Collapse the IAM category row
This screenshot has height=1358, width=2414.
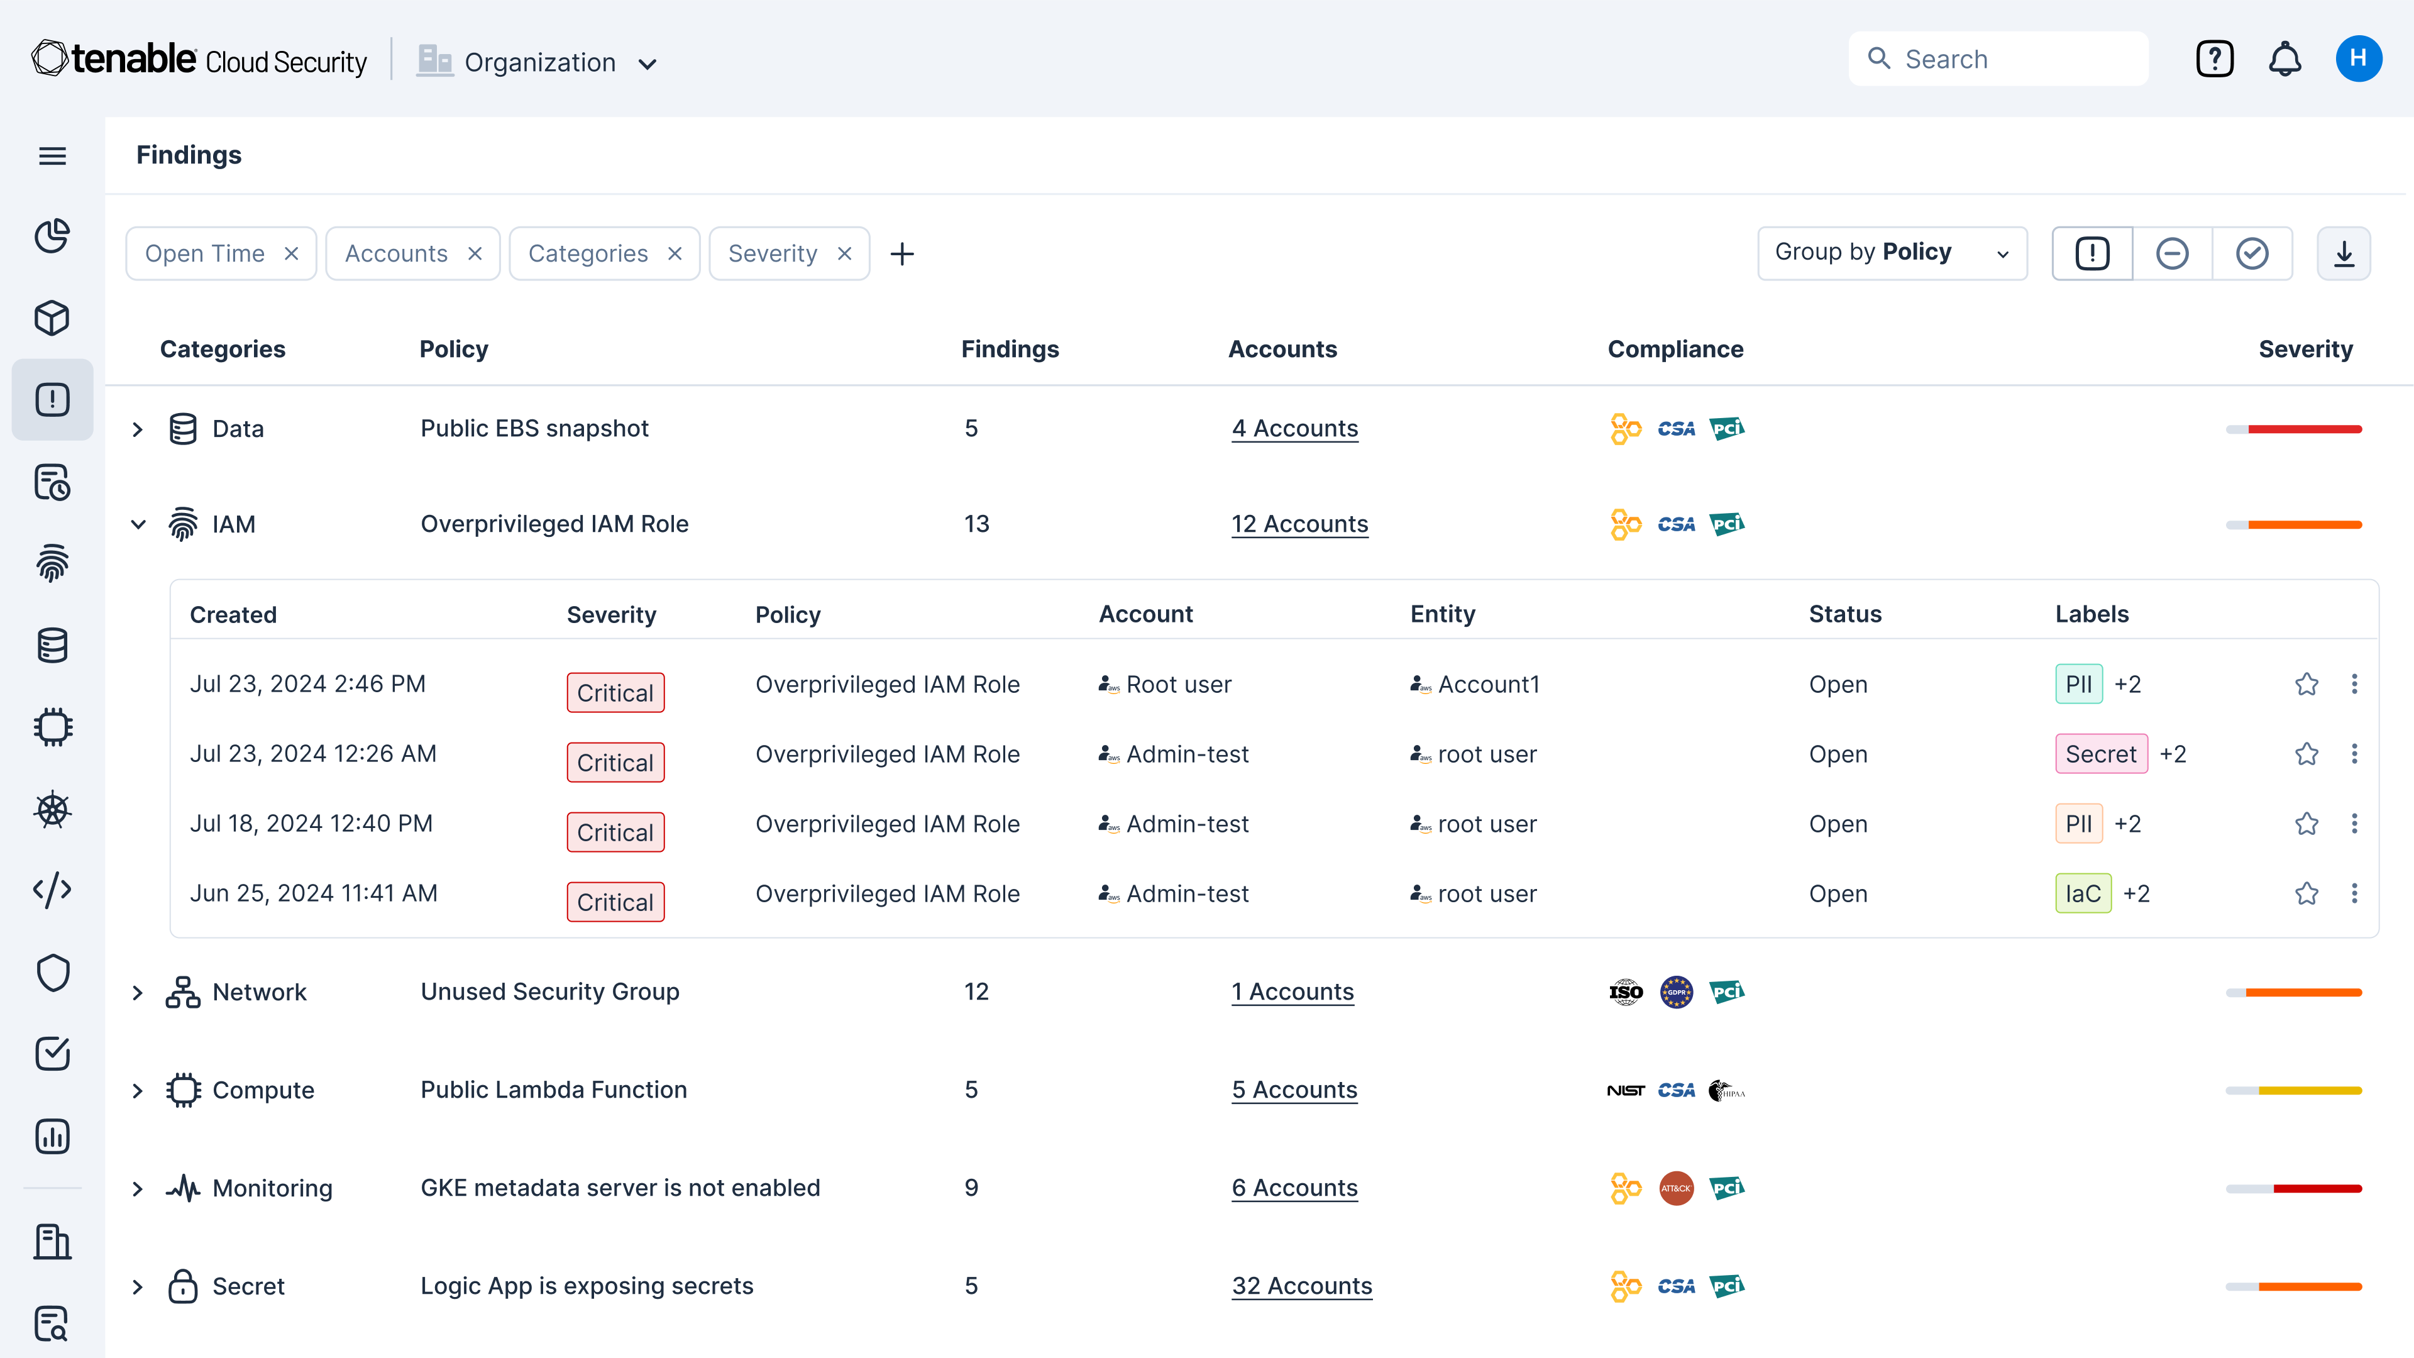pyautogui.click(x=138, y=524)
